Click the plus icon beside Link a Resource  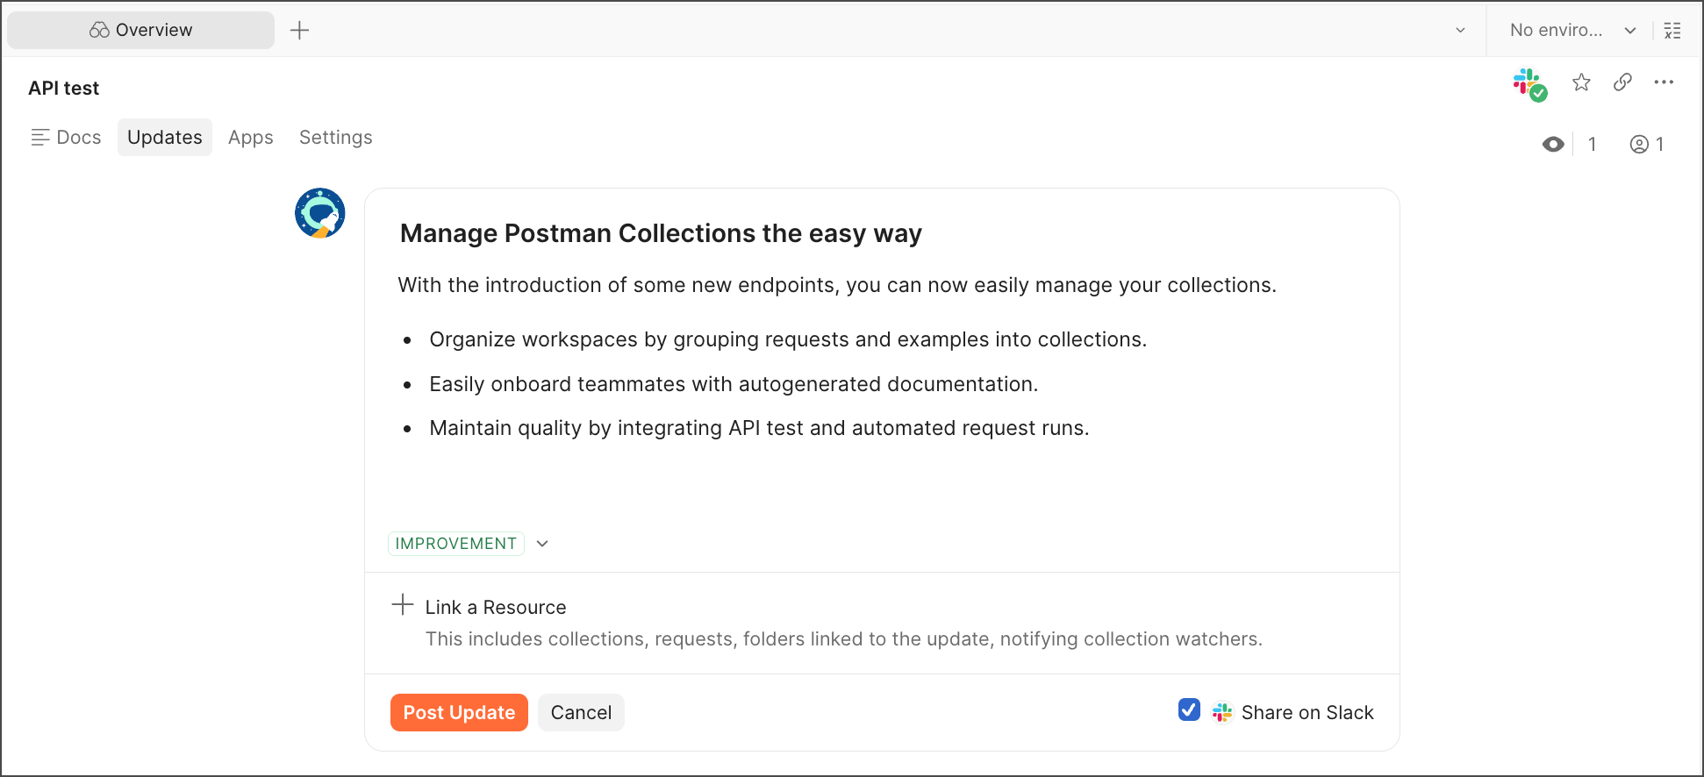tap(403, 605)
